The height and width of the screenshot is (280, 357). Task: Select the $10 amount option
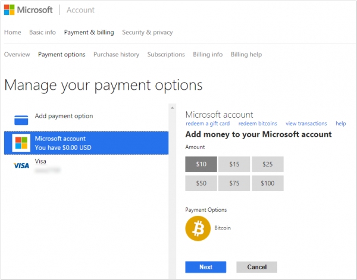201,164
